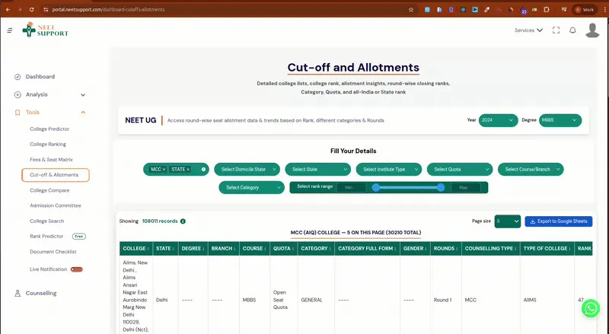Bookmark this page with star icon

click(x=411, y=10)
